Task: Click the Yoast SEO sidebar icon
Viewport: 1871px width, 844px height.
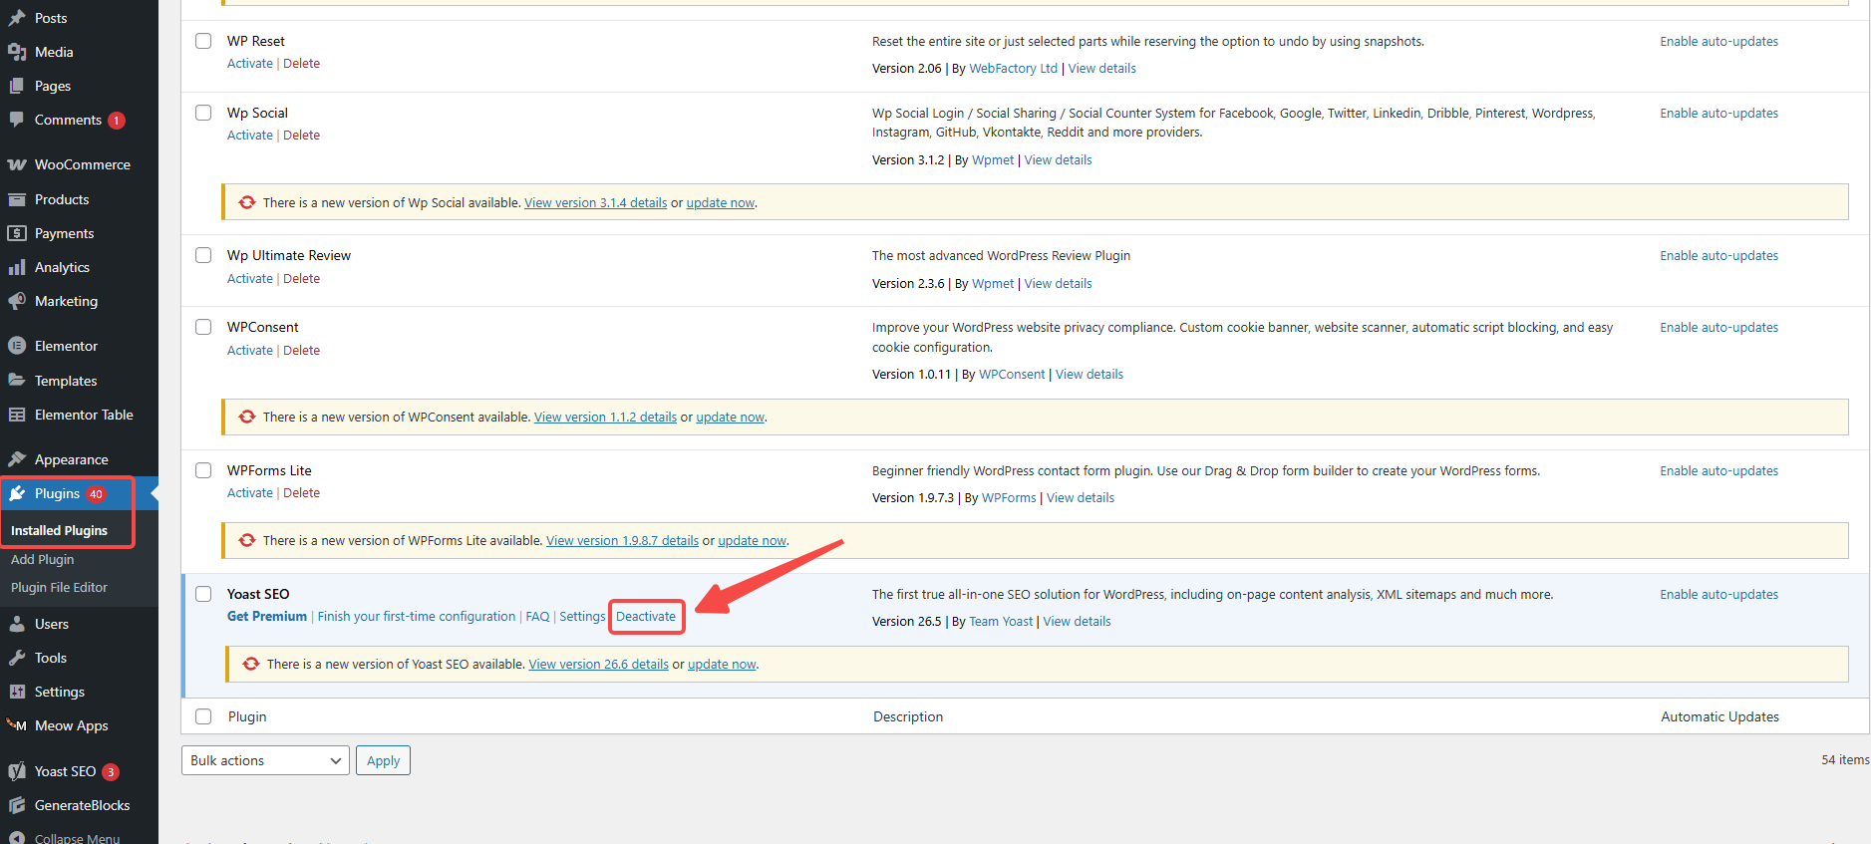Action: pyautogui.click(x=17, y=771)
